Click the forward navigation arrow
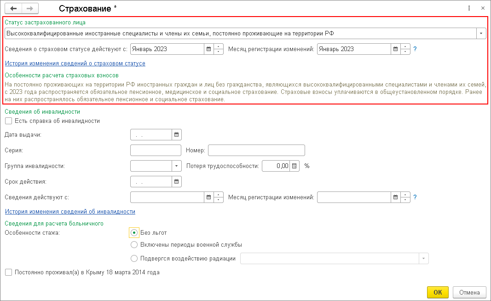This screenshot has height=301, width=491. pos(30,8)
